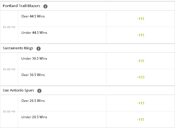Click the Over 36.5 Wins label
The height and width of the screenshot is (128, 175).
click(x=33, y=75)
